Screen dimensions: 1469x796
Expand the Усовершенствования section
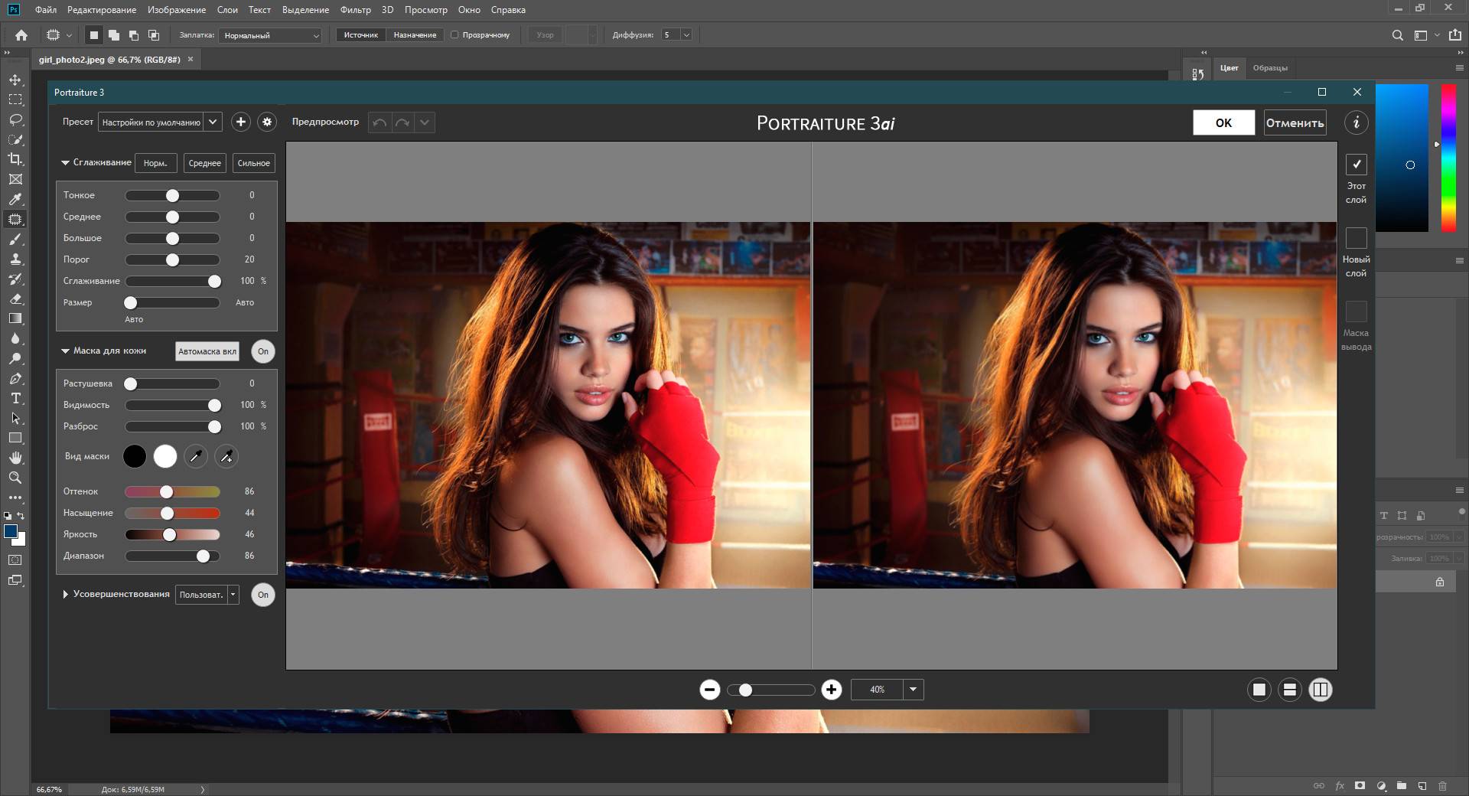tap(66, 594)
